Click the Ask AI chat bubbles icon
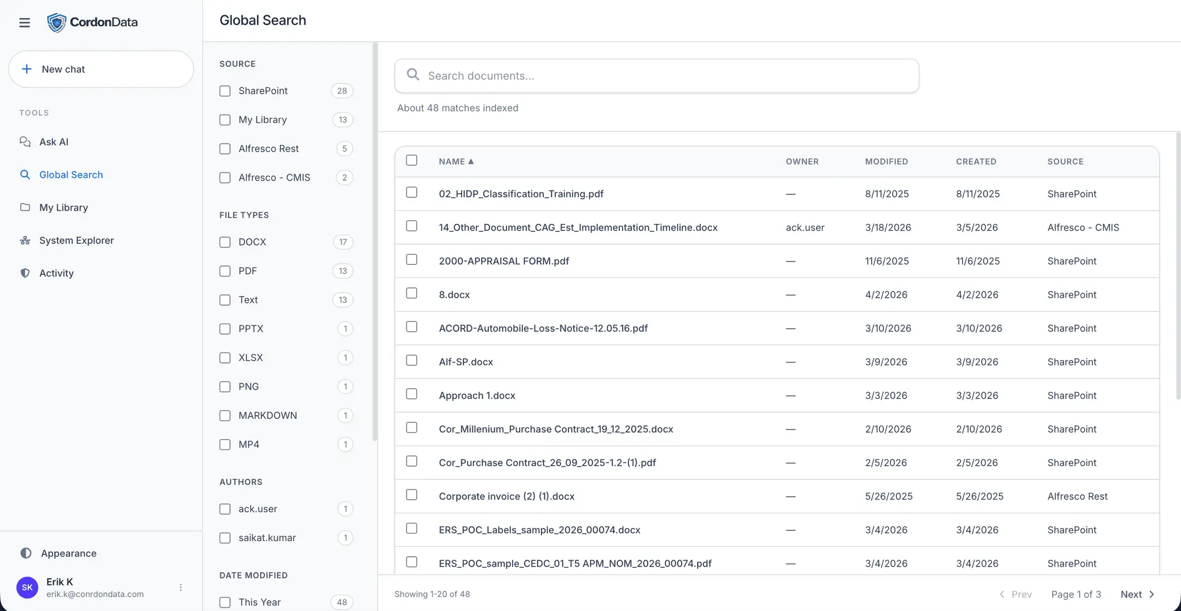The width and height of the screenshot is (1181, 611). [25, 142]
